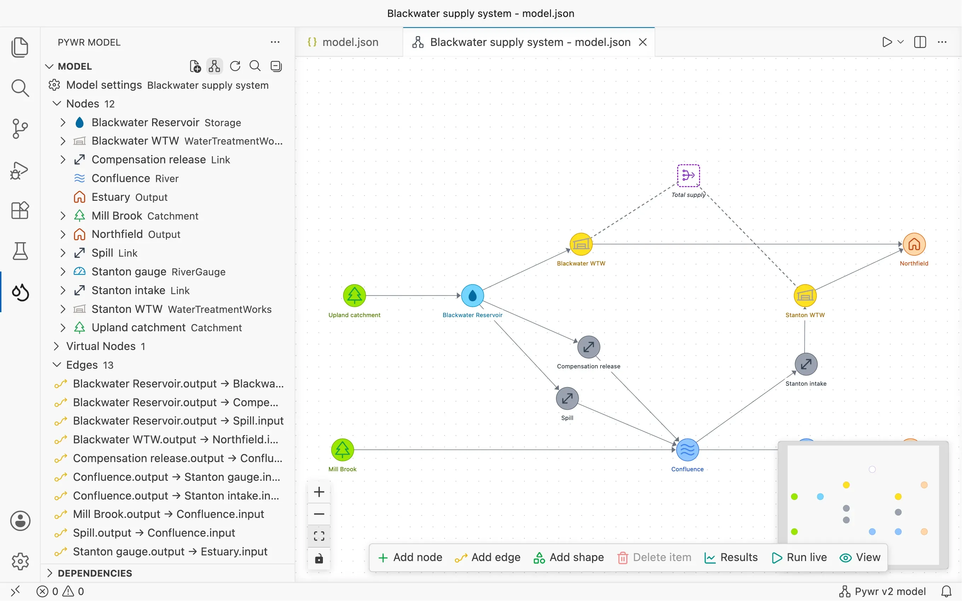Split the editor to the right
Screen dimensions: 962x601
click(920, 42)
